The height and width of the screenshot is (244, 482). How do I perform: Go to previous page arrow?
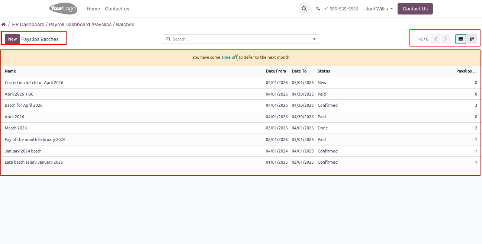coord(436,39)
